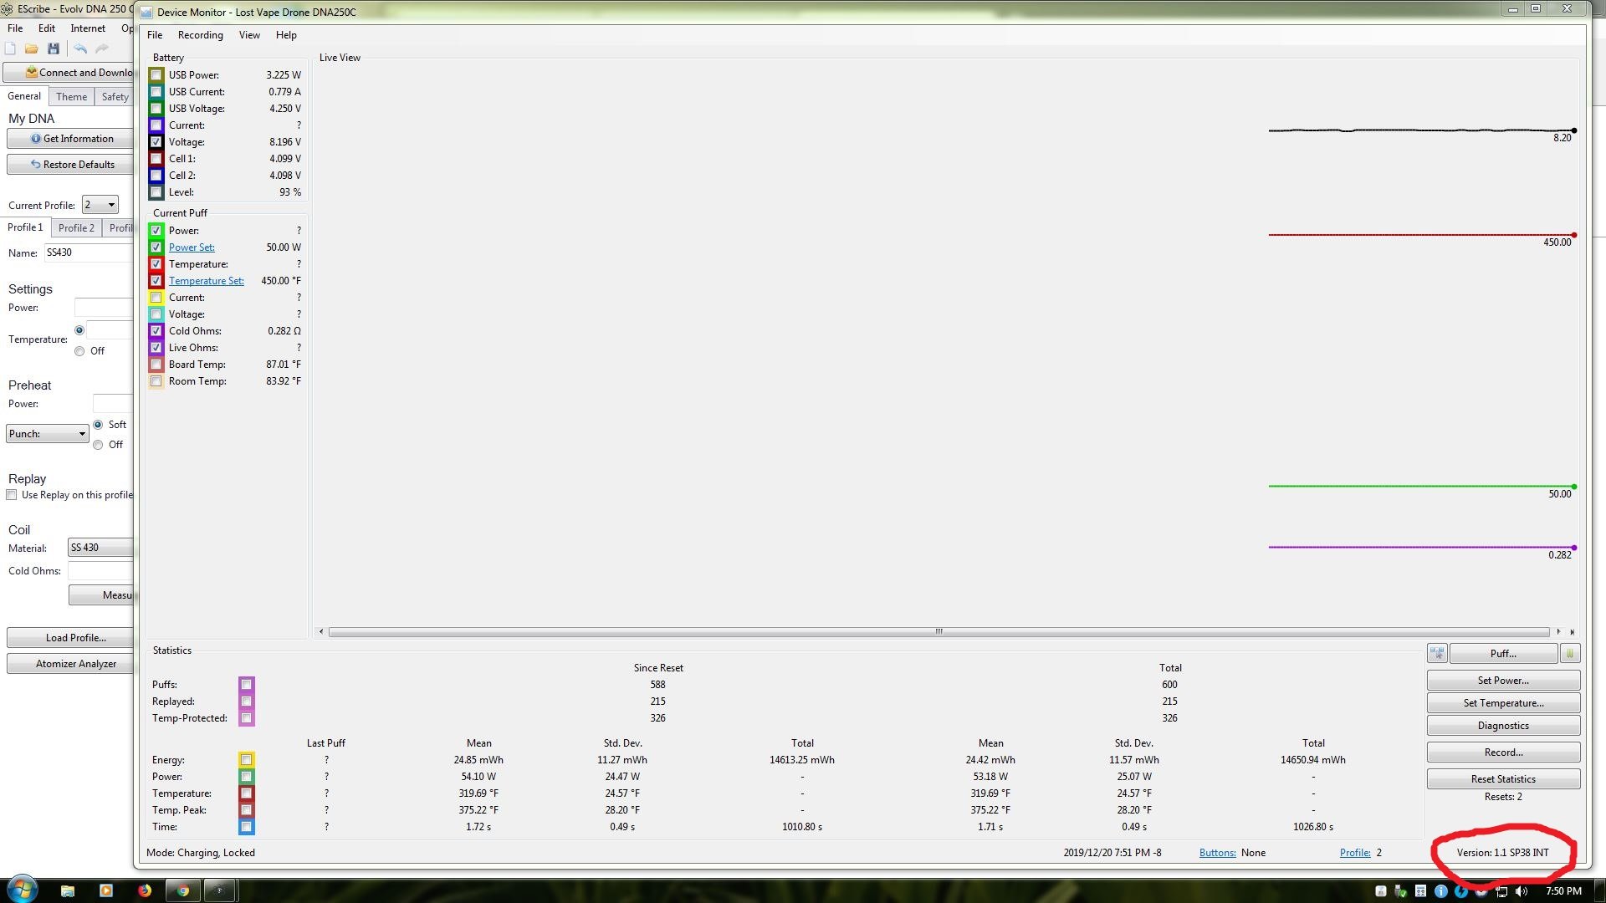Image resolution: width=1606 pixels, height=903 pixels.
Task: Click the save floppy disk icon
Action: pyautogui.click(x=54, y=48)
